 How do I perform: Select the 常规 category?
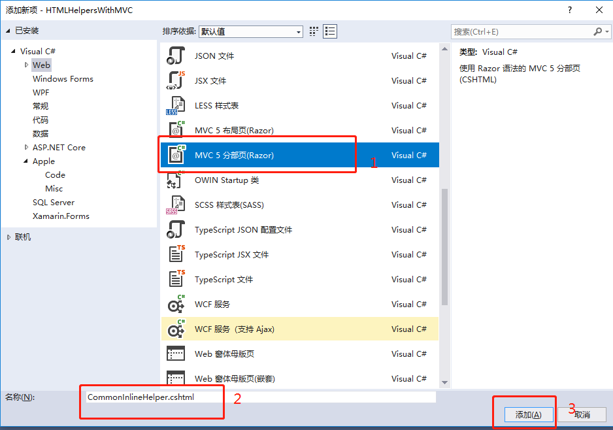pyautogui.click(x=41, y=106)
